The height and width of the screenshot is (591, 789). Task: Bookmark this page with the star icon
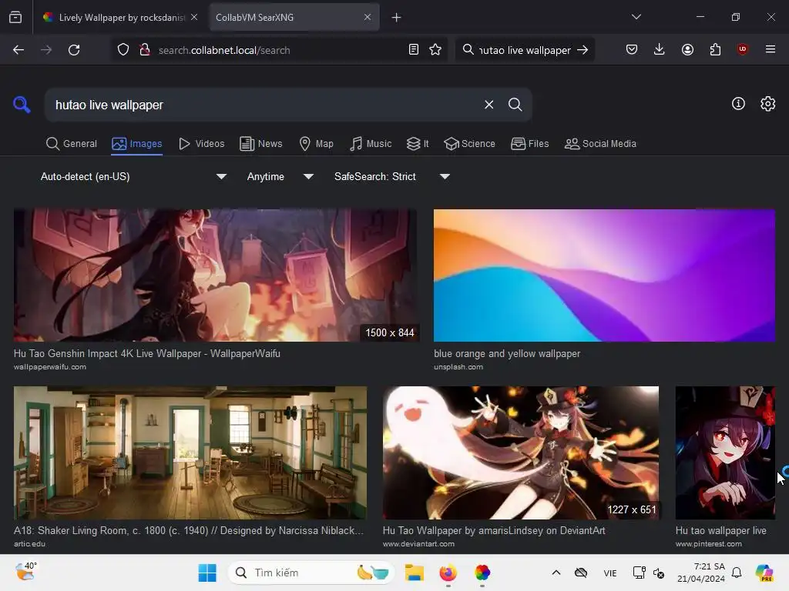tap(435, 50)
